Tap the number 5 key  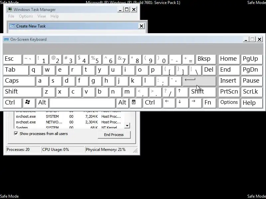(x=95, y=60)
